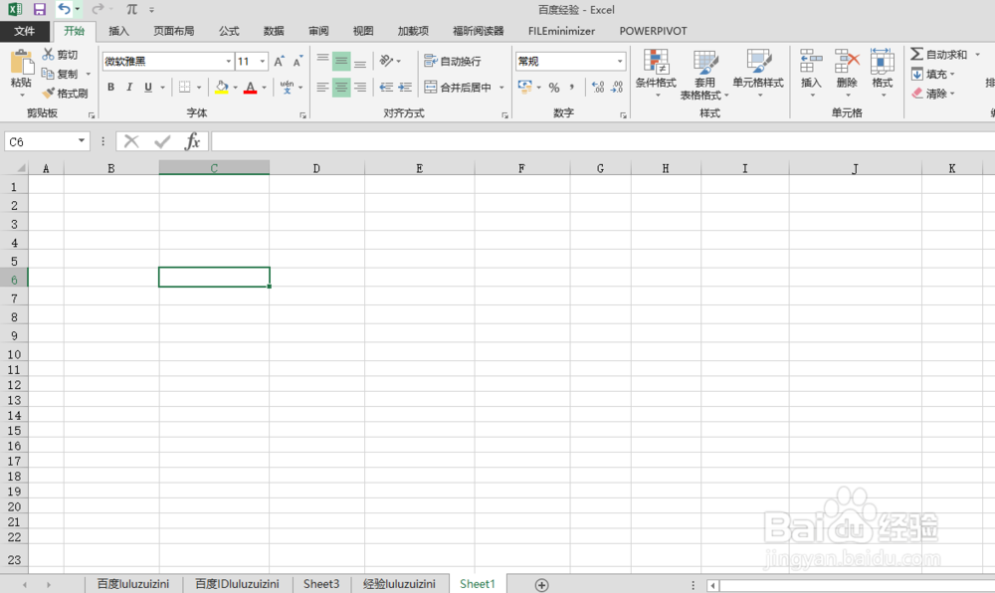Screen dimensions: 995x593
Task: Click the Save icon in quick access toolbar
Action: (40, 10)
